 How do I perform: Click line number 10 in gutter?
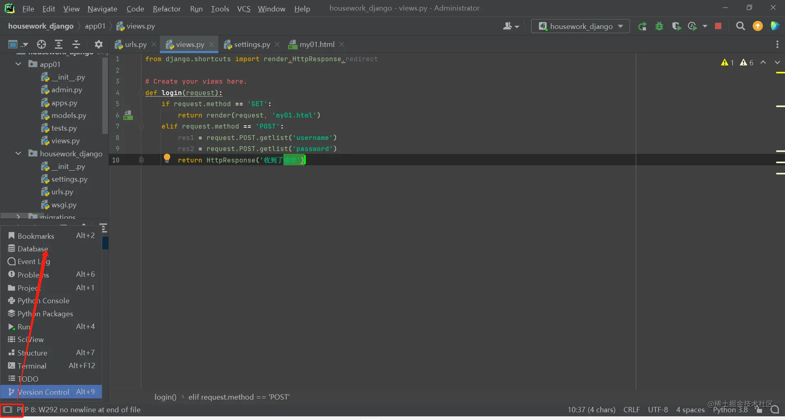[x=116, y=160]
